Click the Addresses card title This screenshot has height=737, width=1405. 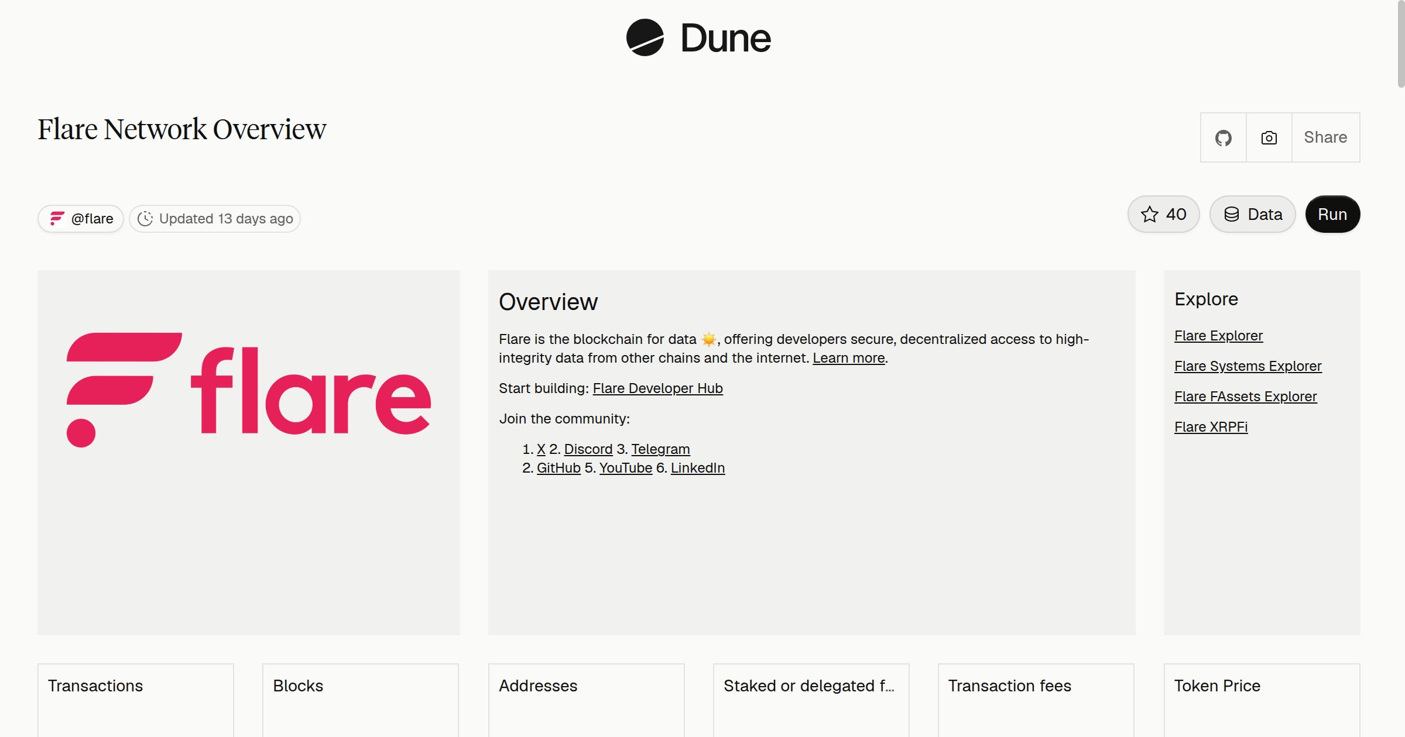(x=538, y=686)
